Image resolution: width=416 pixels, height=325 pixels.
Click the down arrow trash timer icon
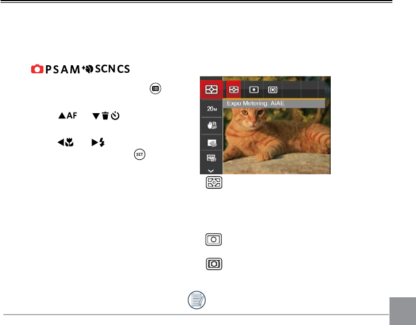click(105, 116)
